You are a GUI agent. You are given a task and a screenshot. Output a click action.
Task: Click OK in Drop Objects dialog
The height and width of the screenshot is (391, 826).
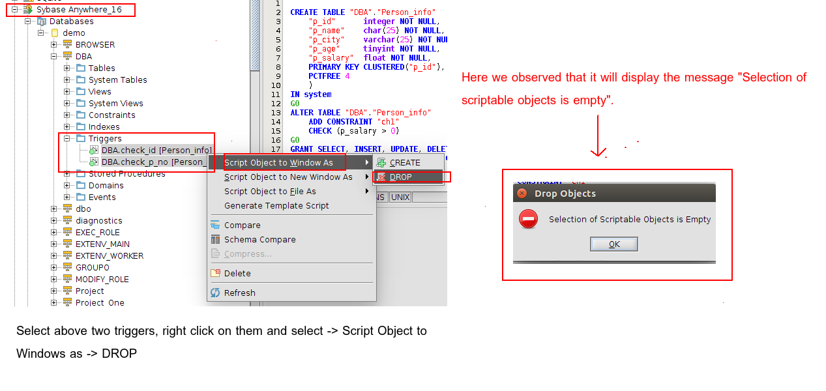(x=614, y=244)
